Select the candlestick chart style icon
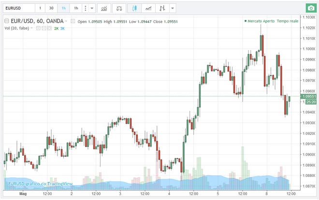The width and height of the screenshot is (319, 200). (x=135, y=8)
